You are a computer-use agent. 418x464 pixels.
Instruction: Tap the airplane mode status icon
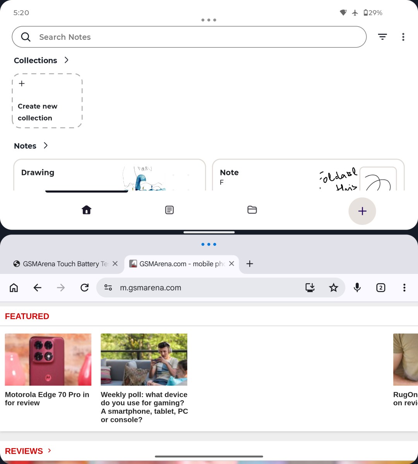(355, 13)
